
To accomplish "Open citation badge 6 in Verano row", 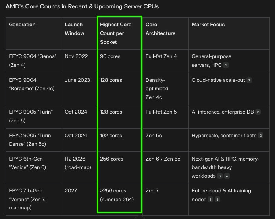I will pos(217,200).
